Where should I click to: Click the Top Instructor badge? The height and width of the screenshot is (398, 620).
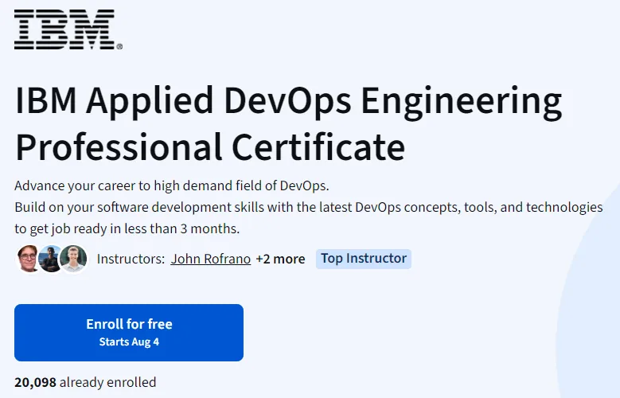tap(364, 259)
